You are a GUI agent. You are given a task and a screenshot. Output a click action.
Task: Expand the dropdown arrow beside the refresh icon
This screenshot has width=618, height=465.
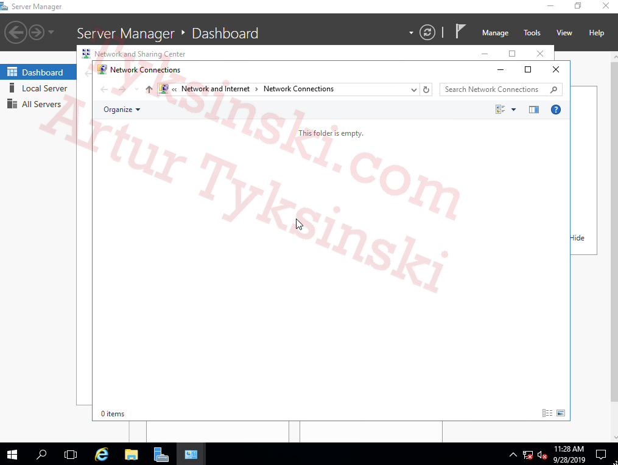[411, 33]
